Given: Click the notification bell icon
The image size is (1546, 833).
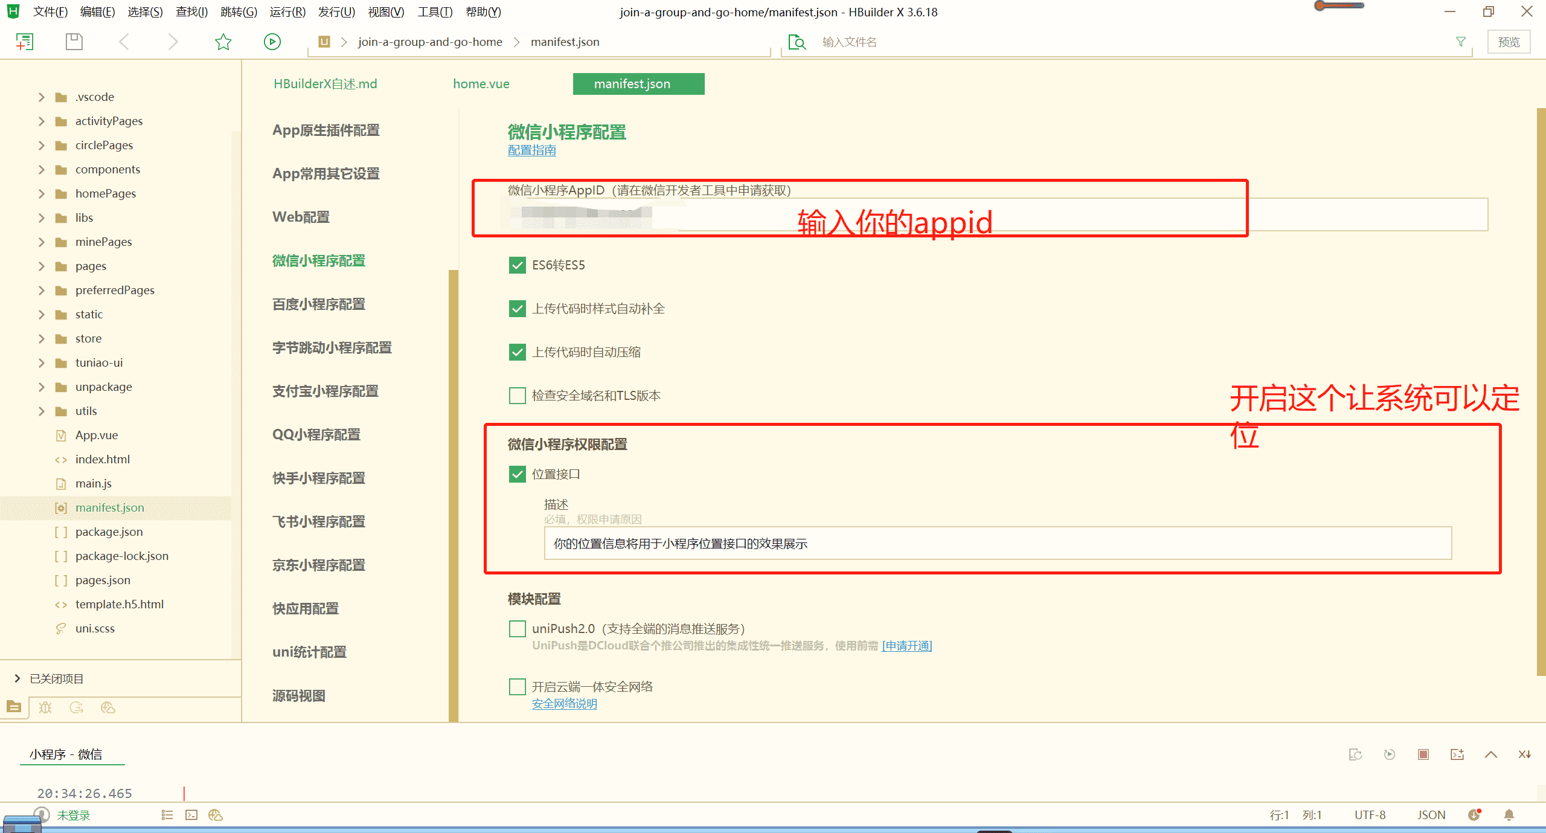Looking at the screenshot, I should [1509, 815].
